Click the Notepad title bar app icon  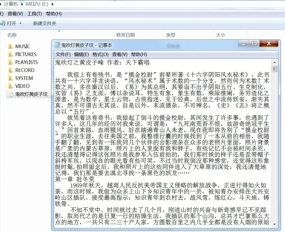[x=57, y=45]
